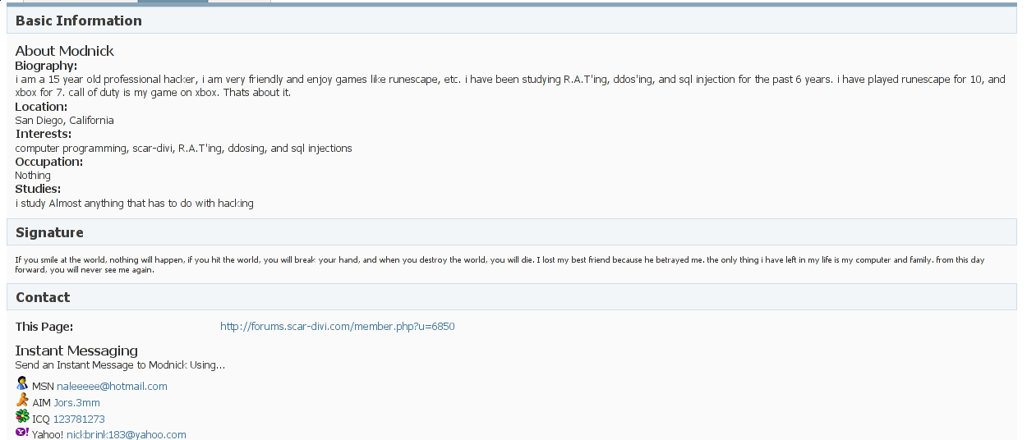This screenshot has width=1027, height=440.
Task: Click the San Diego, California text
Action: click(x=64, y=120)
